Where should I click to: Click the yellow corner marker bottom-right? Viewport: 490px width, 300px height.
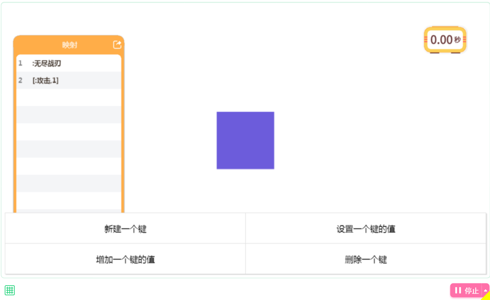tap(486, 296)
